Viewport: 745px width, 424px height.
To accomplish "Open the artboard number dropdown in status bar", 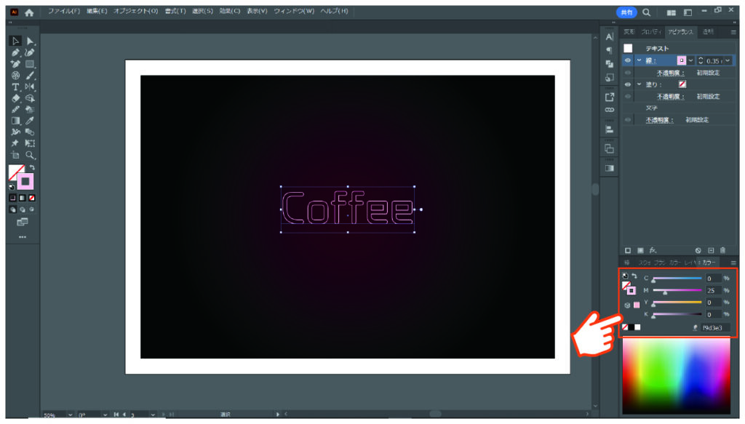I will tap(153, 415).
